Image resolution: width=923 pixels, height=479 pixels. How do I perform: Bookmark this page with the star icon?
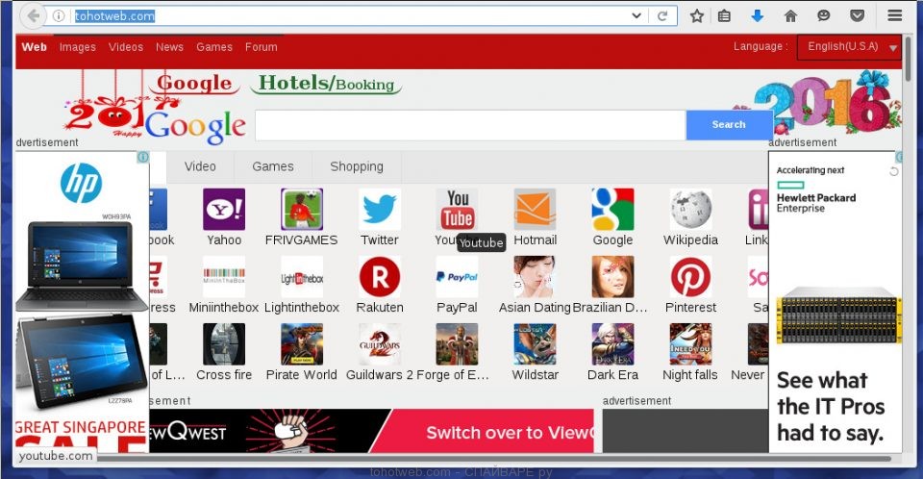(x=697, y=16)
